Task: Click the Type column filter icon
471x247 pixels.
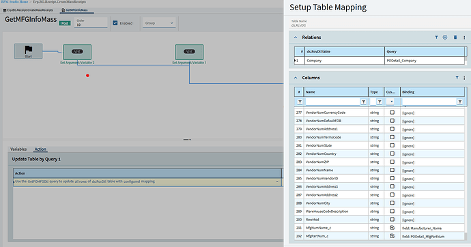Action: click(x=380, y=102)
